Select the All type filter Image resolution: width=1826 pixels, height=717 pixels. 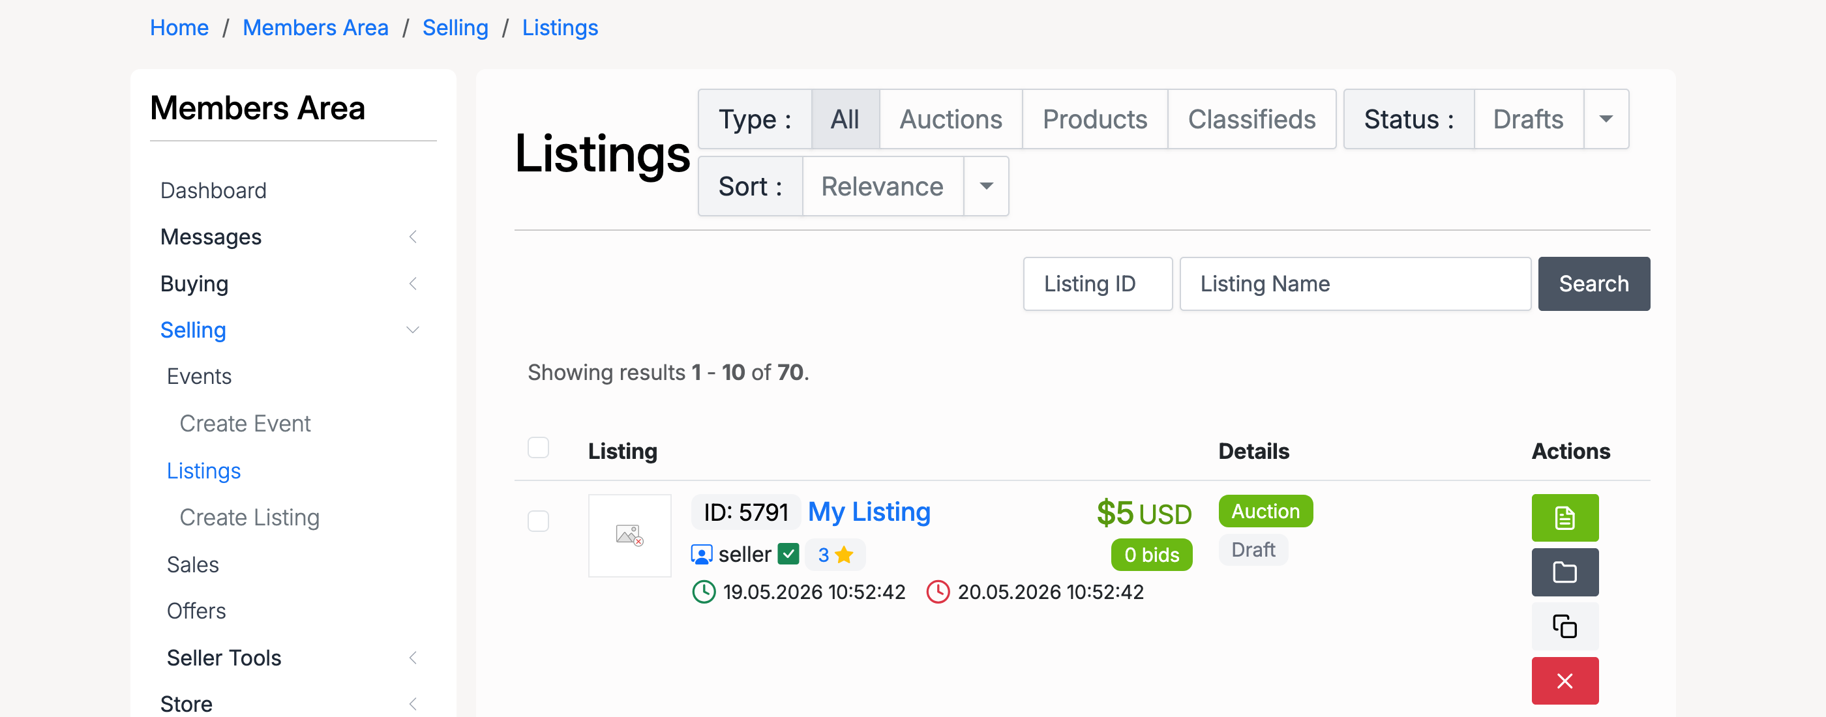845,119
